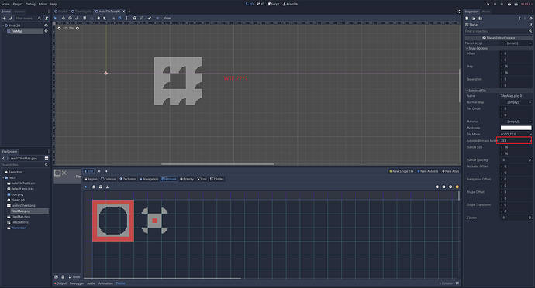Open the Tileset Script dropdown

pos(516,43)
